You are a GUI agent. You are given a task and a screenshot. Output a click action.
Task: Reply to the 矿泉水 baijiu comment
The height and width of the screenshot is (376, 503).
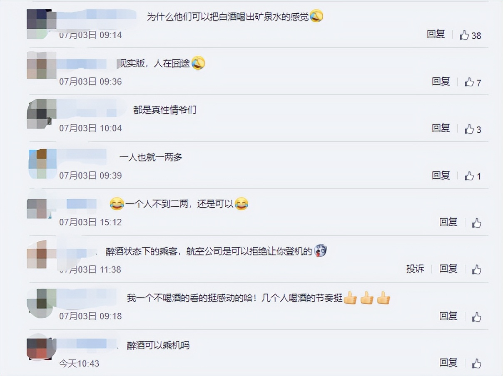tap(436, 35)
